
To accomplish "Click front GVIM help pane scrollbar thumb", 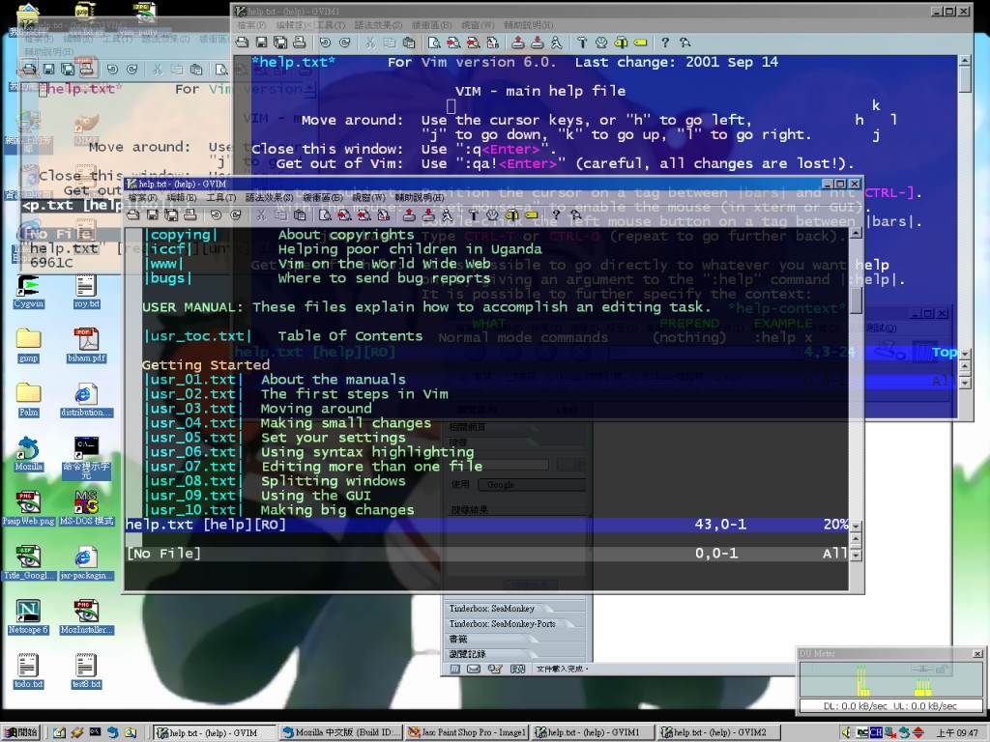I will tap(857, 300).
